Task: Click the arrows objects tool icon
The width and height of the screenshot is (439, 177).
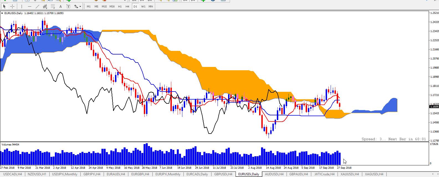Action: click(x=76, y=6)
